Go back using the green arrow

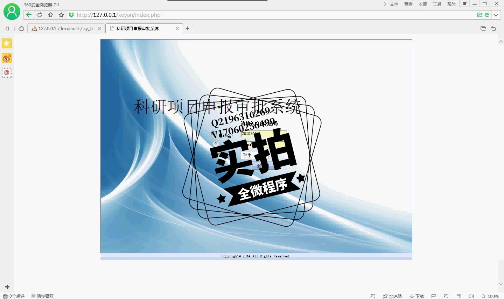(x=29, y=15)
